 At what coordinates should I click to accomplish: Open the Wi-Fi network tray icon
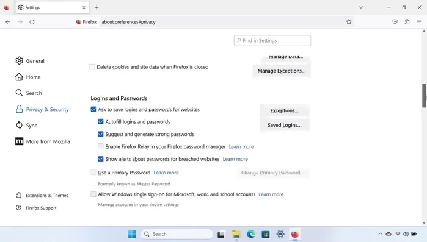pos(398,234)
